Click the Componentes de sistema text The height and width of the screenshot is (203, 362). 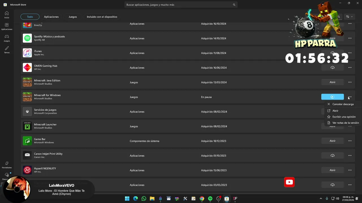[x=145, y=141]
